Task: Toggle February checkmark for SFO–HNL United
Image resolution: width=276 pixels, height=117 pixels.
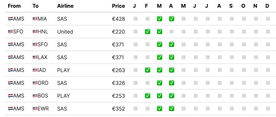Action: click(147, 32)
